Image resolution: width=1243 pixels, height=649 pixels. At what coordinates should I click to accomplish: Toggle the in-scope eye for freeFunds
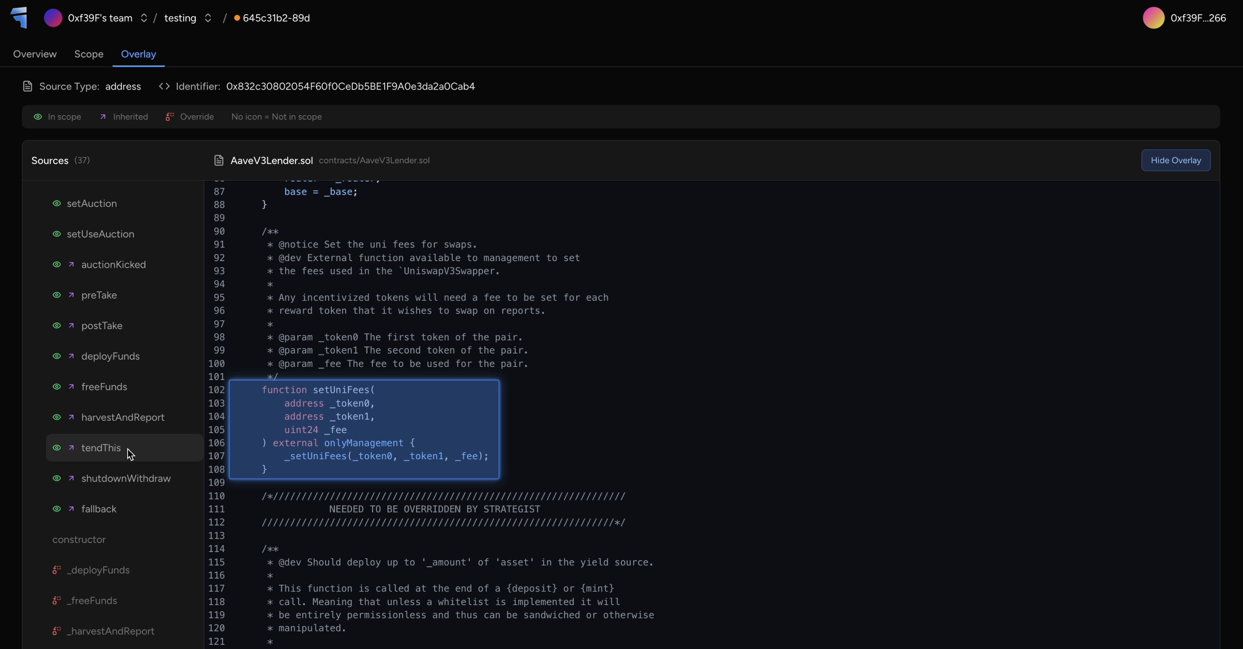(56, 387)
